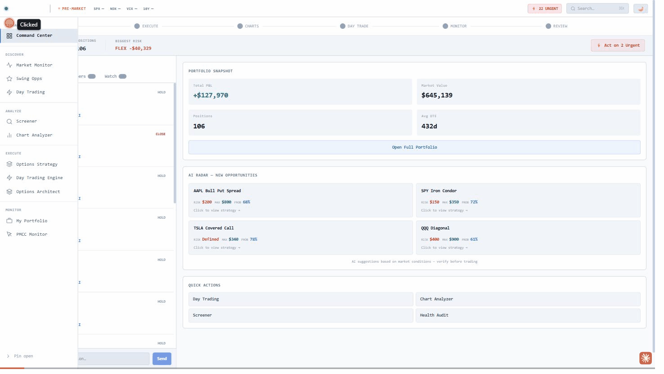
Task: Click the PRE-MARKET status label
Action: (x=74, y=9)
